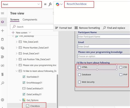Select Please rate your programming row in tree

click(x=39, y=65)
